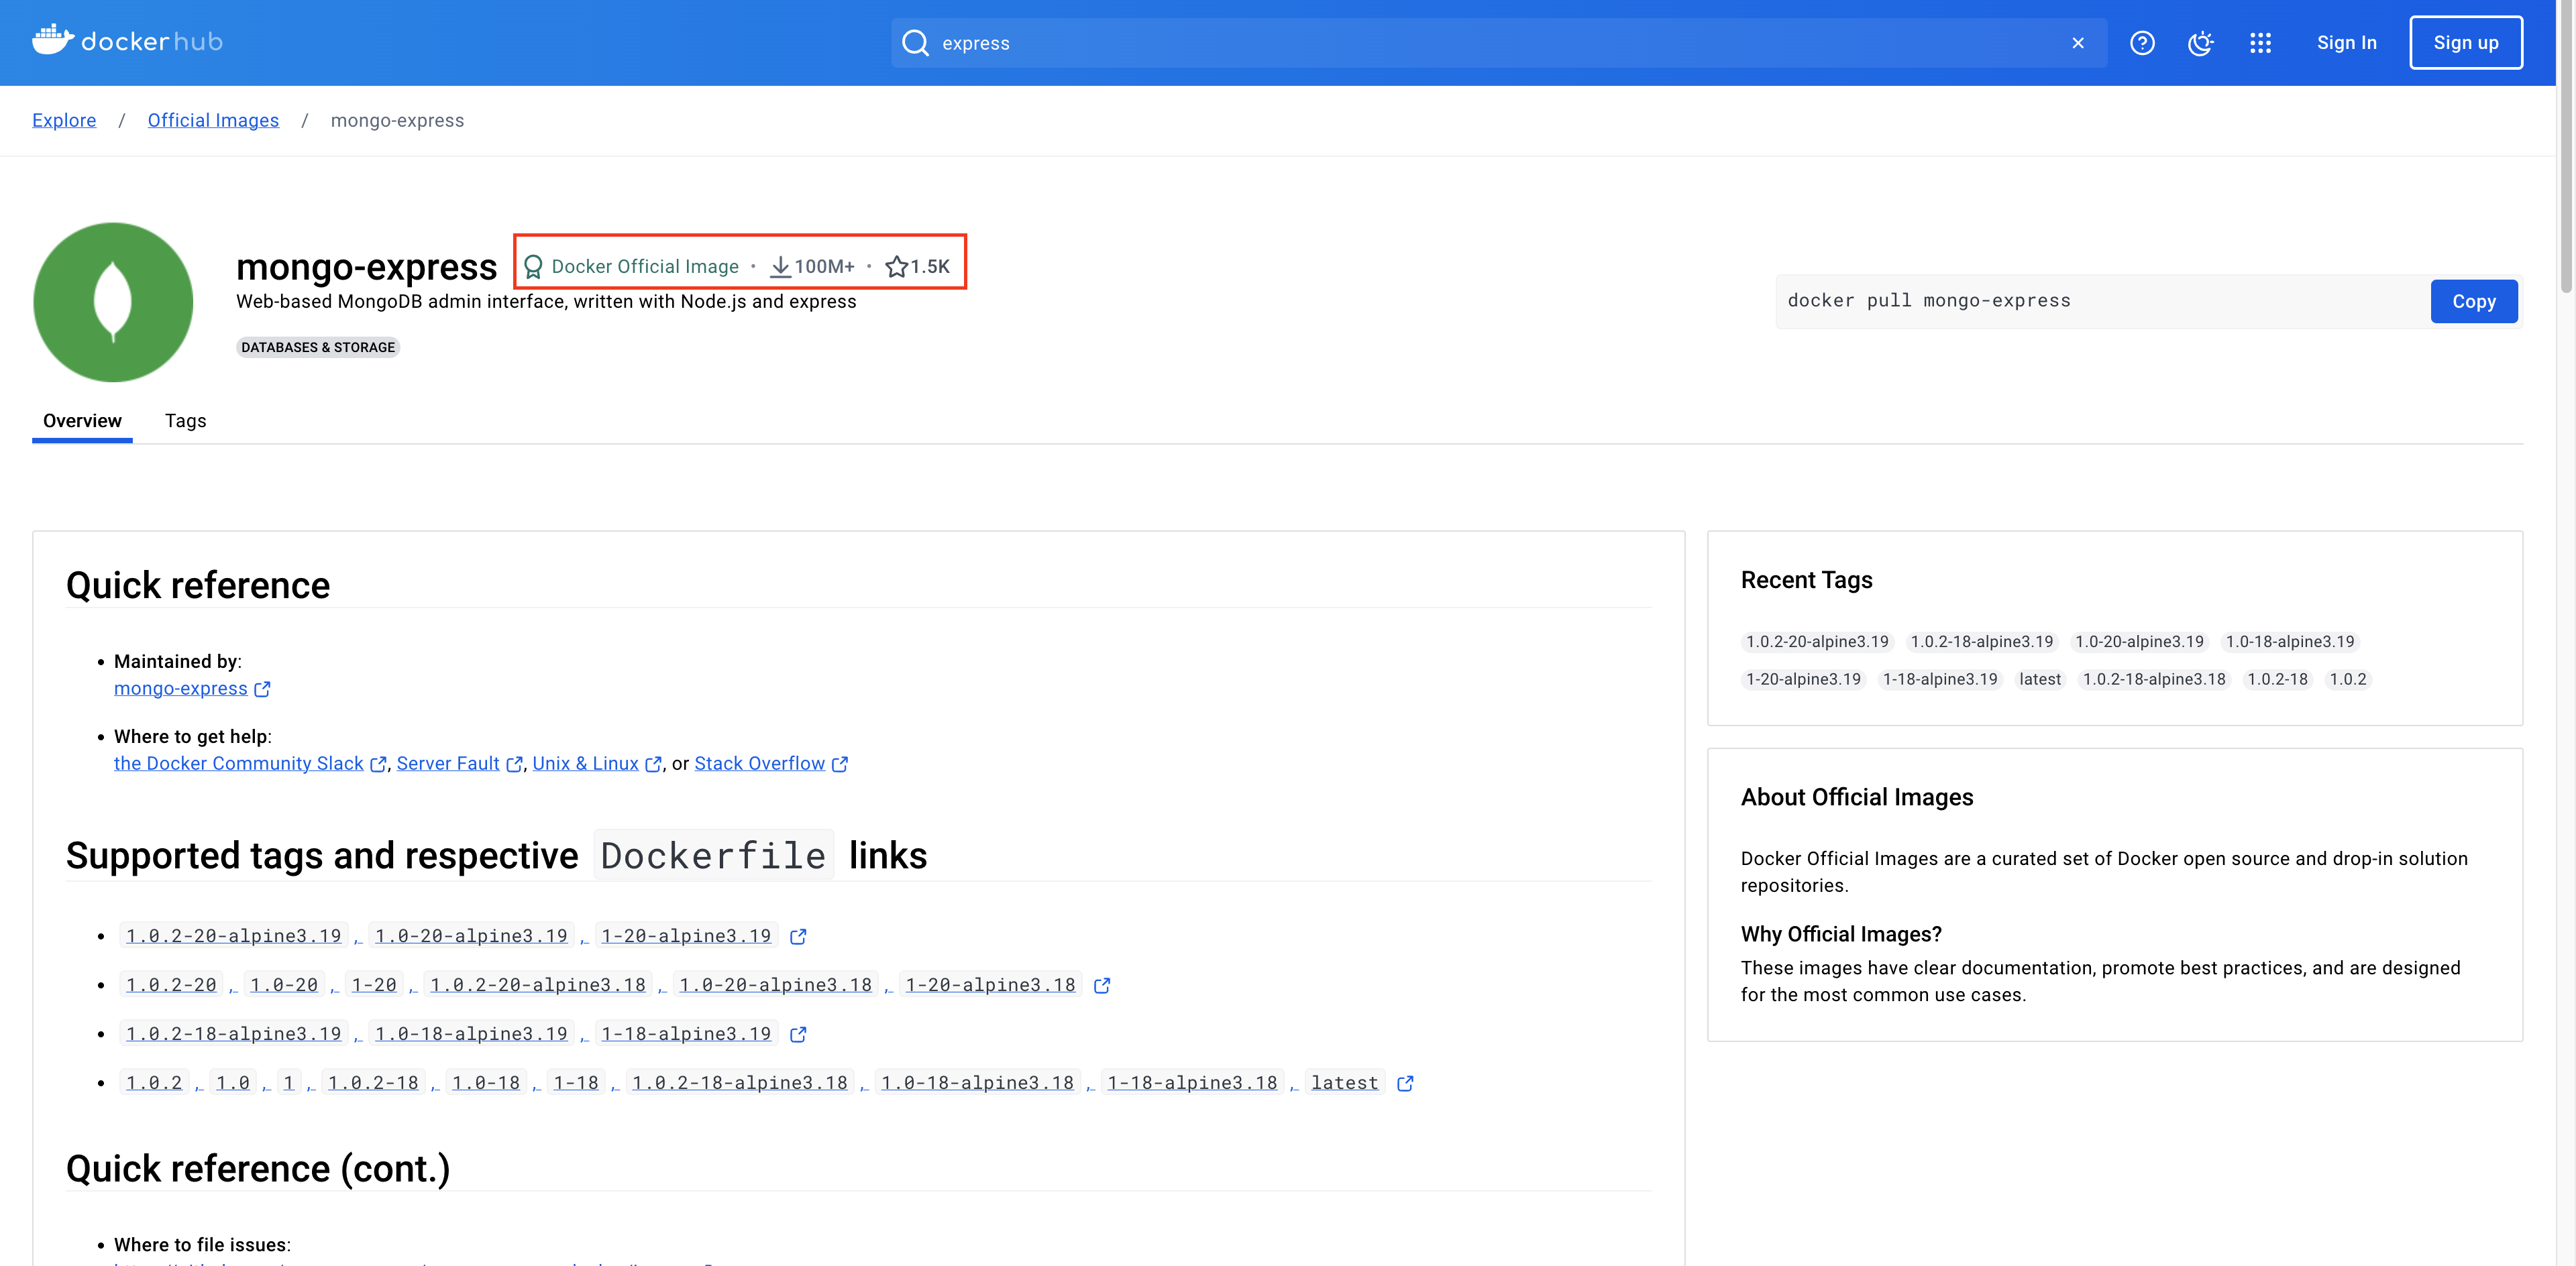The image size is (2576, 1266).
Task: Switch to the Tags tab
Action: click(185, 420)
